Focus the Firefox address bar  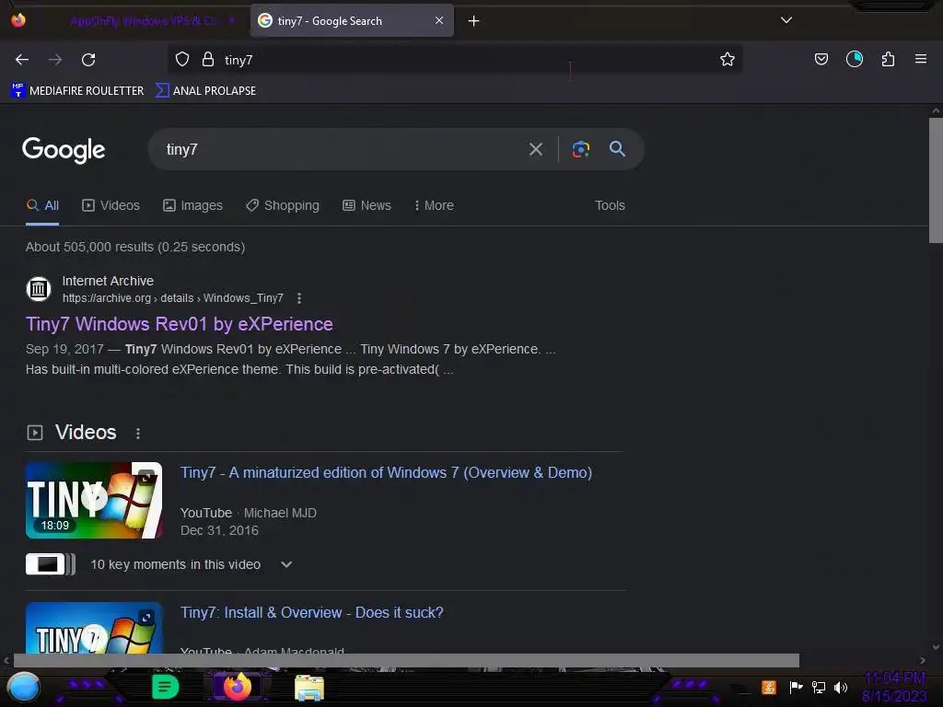point(457,60)
